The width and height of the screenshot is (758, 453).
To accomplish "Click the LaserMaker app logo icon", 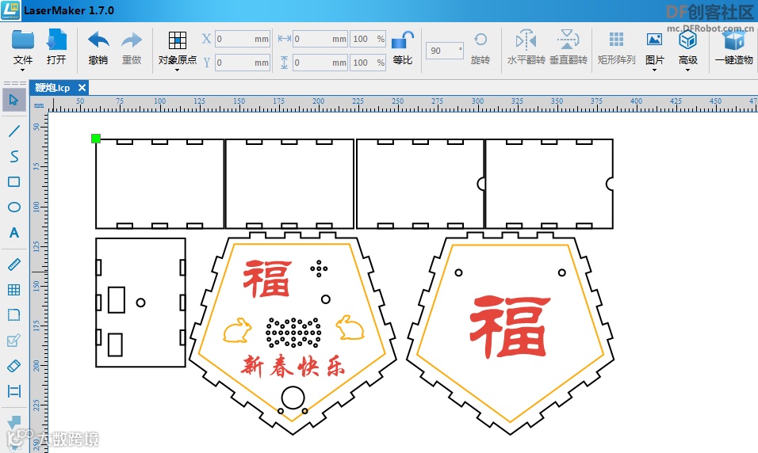I will tap(10, 10).
